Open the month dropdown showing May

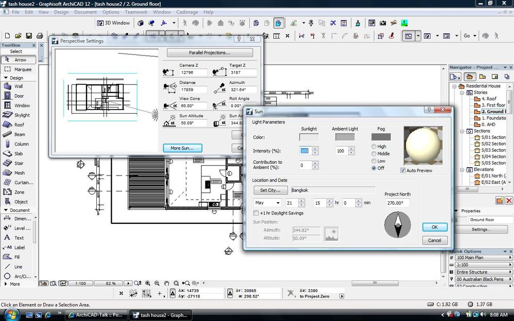[267, 203]
